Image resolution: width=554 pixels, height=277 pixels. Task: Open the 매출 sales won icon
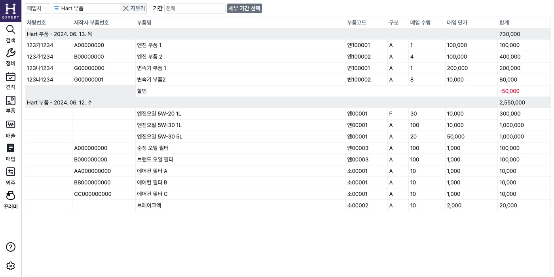click(x=11, y=125)
